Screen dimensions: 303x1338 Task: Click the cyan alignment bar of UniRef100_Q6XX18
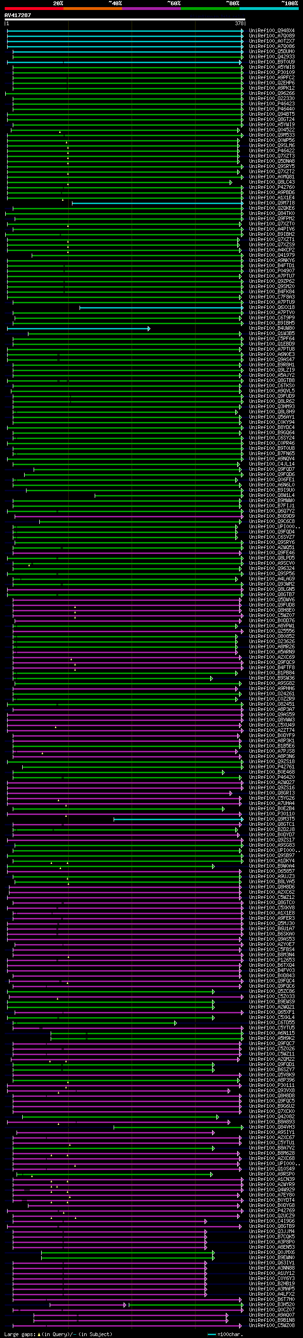click(x=161, y=308)
